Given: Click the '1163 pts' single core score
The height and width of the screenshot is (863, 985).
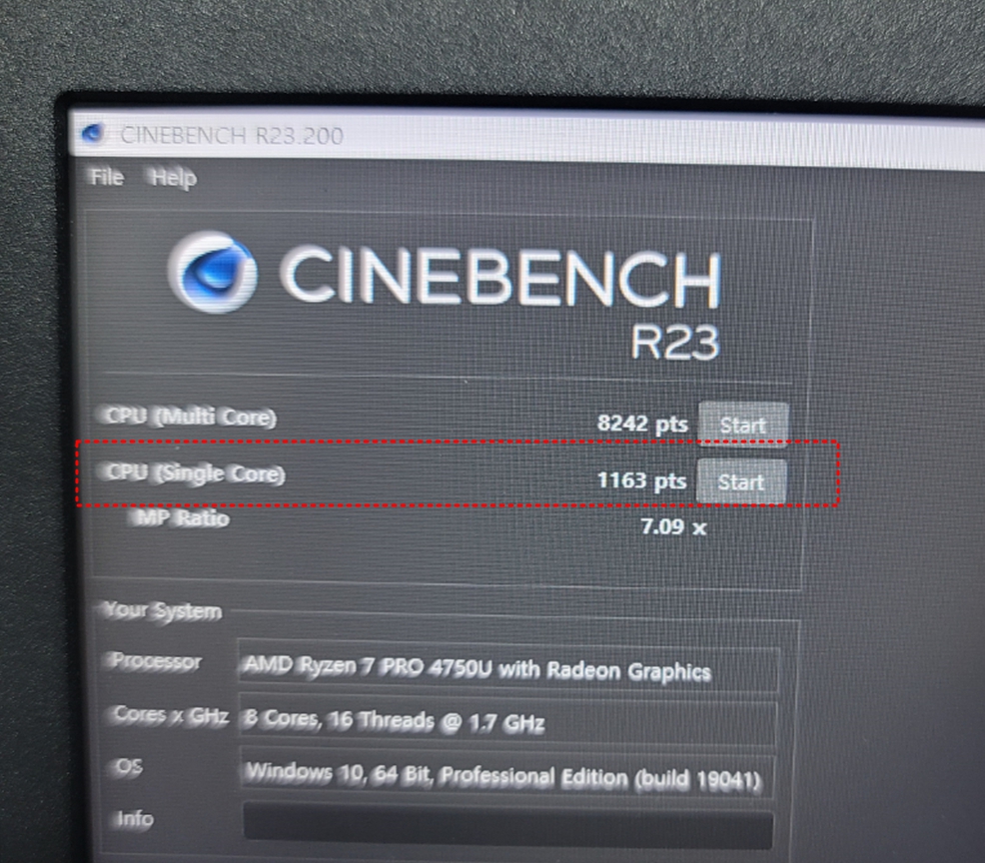Looking at the screenshot, I should tap(641, 480).
